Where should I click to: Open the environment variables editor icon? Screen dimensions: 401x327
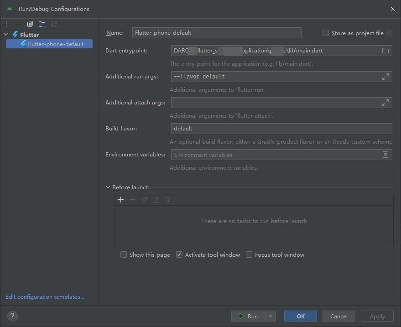(385, 155)
